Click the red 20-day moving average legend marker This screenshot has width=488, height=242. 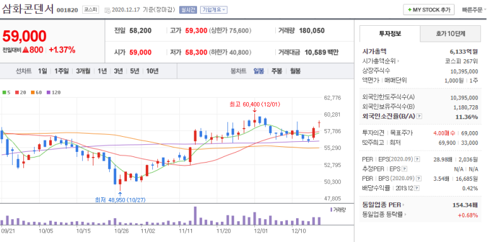coord(17,92)
